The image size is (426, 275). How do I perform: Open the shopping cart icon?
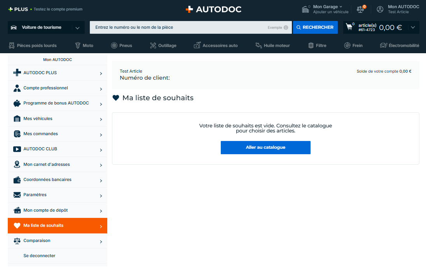pos(349,27)
